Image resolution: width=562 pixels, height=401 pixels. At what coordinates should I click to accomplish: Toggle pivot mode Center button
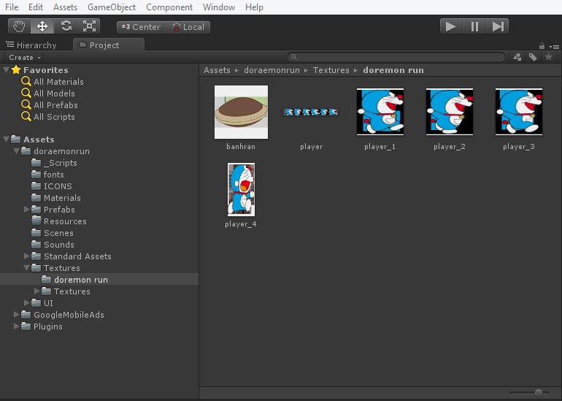(x=140, y=27)
